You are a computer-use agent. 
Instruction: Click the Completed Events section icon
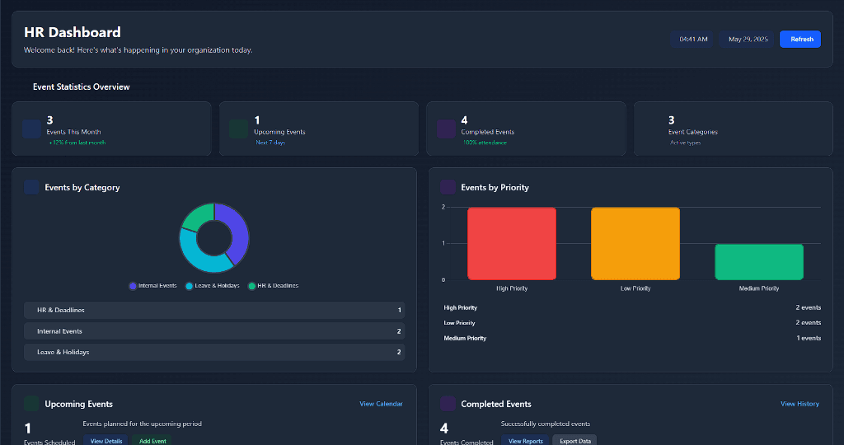(x=448, y=403)
